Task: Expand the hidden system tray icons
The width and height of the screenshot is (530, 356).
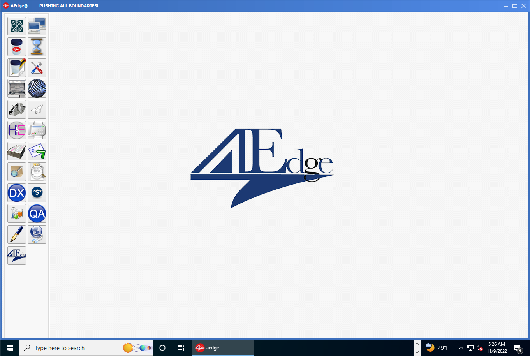Action: (461, 348)
